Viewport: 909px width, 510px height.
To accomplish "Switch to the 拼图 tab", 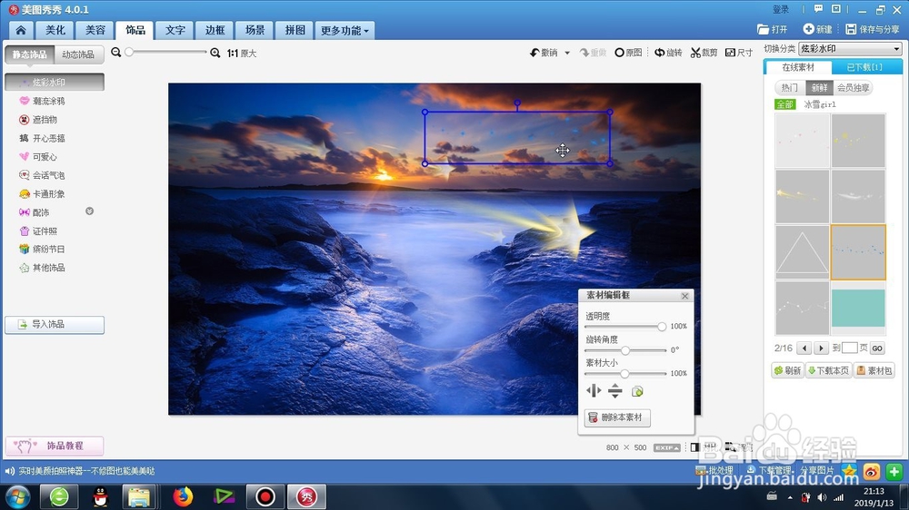I will coord(295,30).
